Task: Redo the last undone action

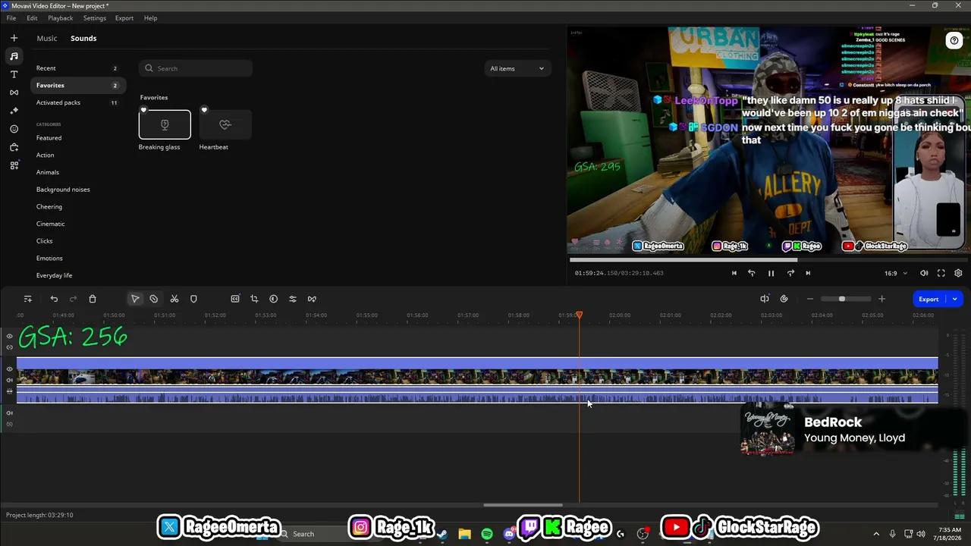Action: (x=73, y=299)
